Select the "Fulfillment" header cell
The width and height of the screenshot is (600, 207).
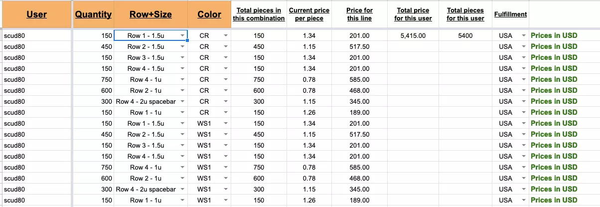[x=510, y=14]
